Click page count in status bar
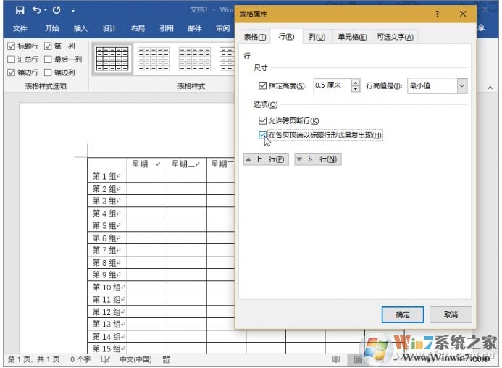 click(x=33, y=360)
